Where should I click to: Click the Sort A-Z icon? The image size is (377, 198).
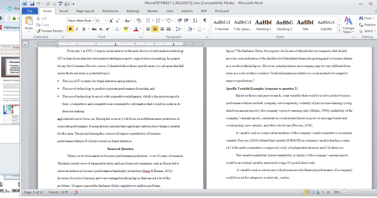195,21
